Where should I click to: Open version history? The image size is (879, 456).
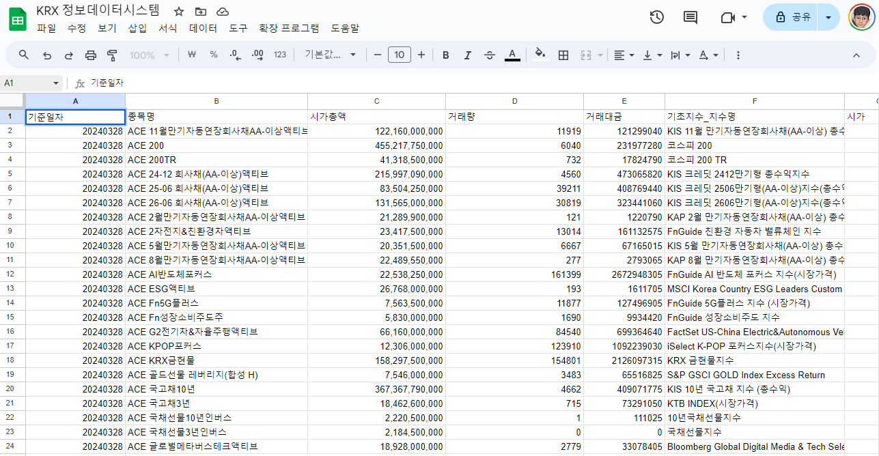(x=656, y=17)
